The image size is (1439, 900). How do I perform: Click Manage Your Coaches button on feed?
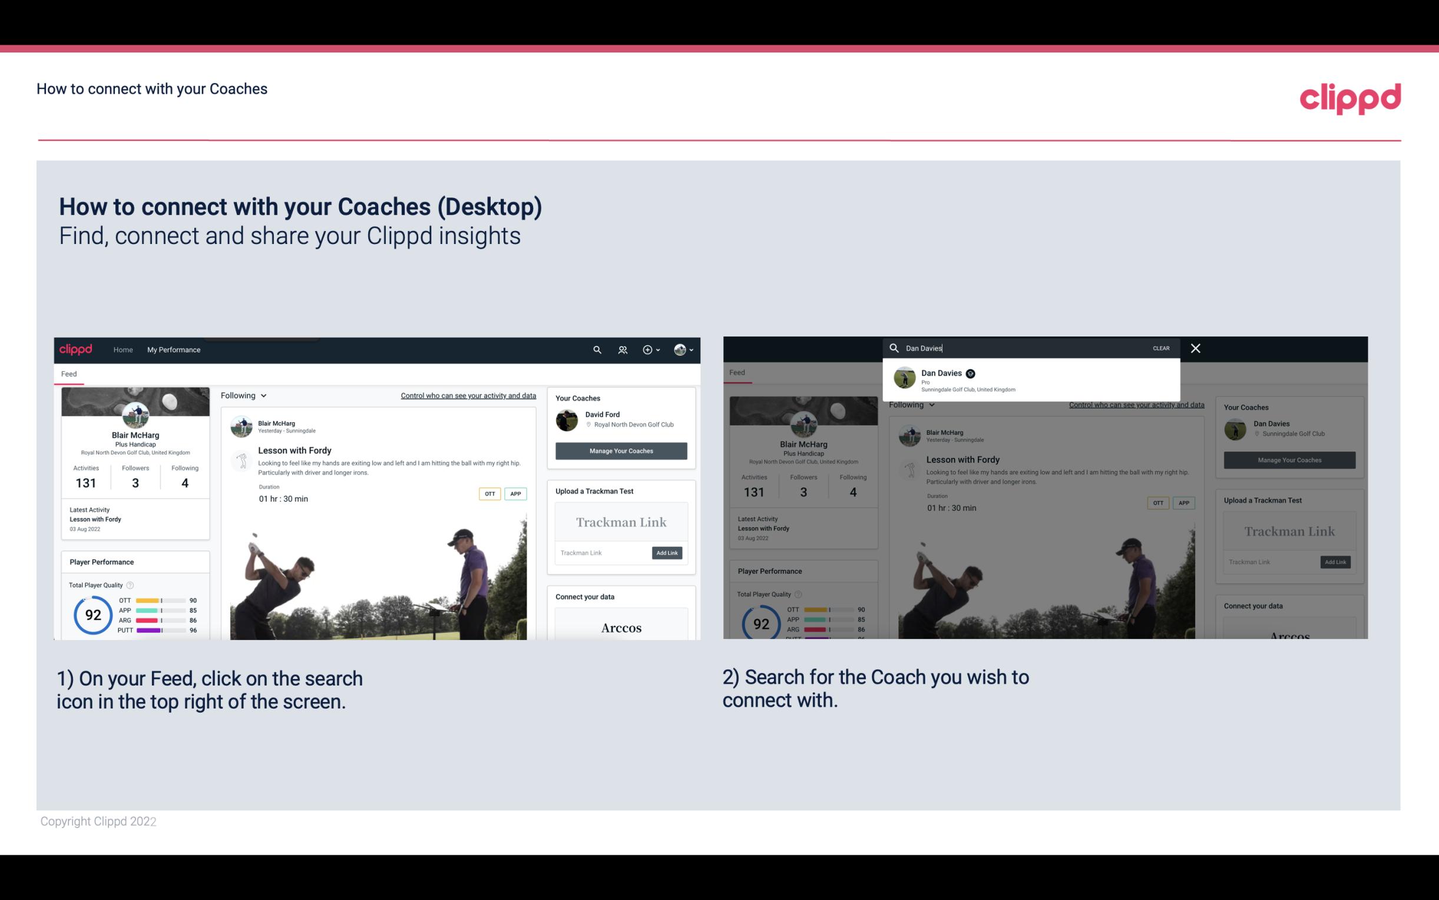pos(621,450)
